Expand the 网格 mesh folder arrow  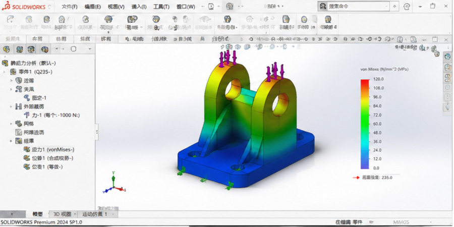pos(12,124)
